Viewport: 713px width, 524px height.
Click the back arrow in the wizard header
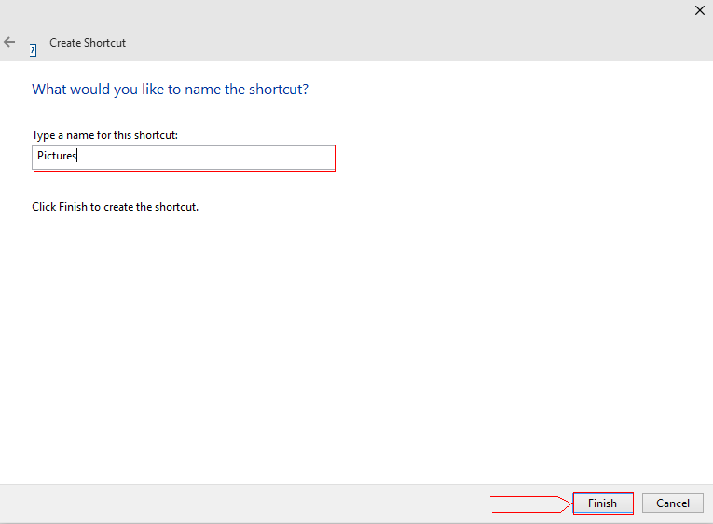tap(9, 42)
